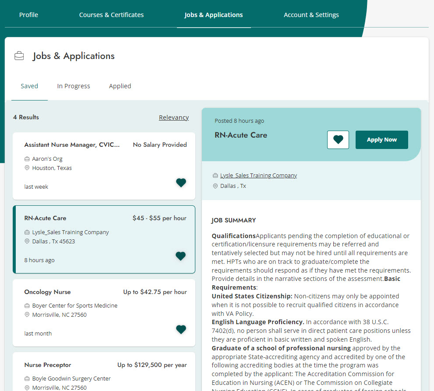Toggle the save heart in RN-Acute Care header
The image size is (434, 391).
pos(338,139)
